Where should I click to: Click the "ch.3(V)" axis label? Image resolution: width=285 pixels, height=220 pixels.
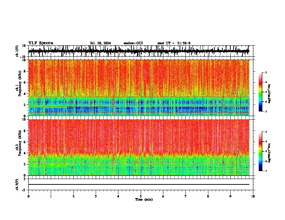pyautogui.click(x=17, y=184)
